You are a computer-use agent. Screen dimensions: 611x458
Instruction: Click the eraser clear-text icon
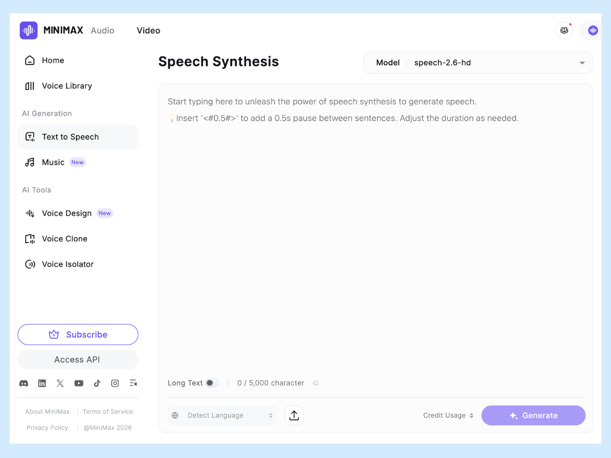coord(316,383)
